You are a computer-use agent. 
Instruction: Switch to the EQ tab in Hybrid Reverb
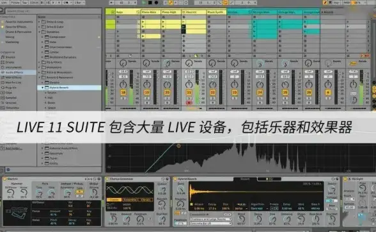pyautogui.click(x=269, y=179)
